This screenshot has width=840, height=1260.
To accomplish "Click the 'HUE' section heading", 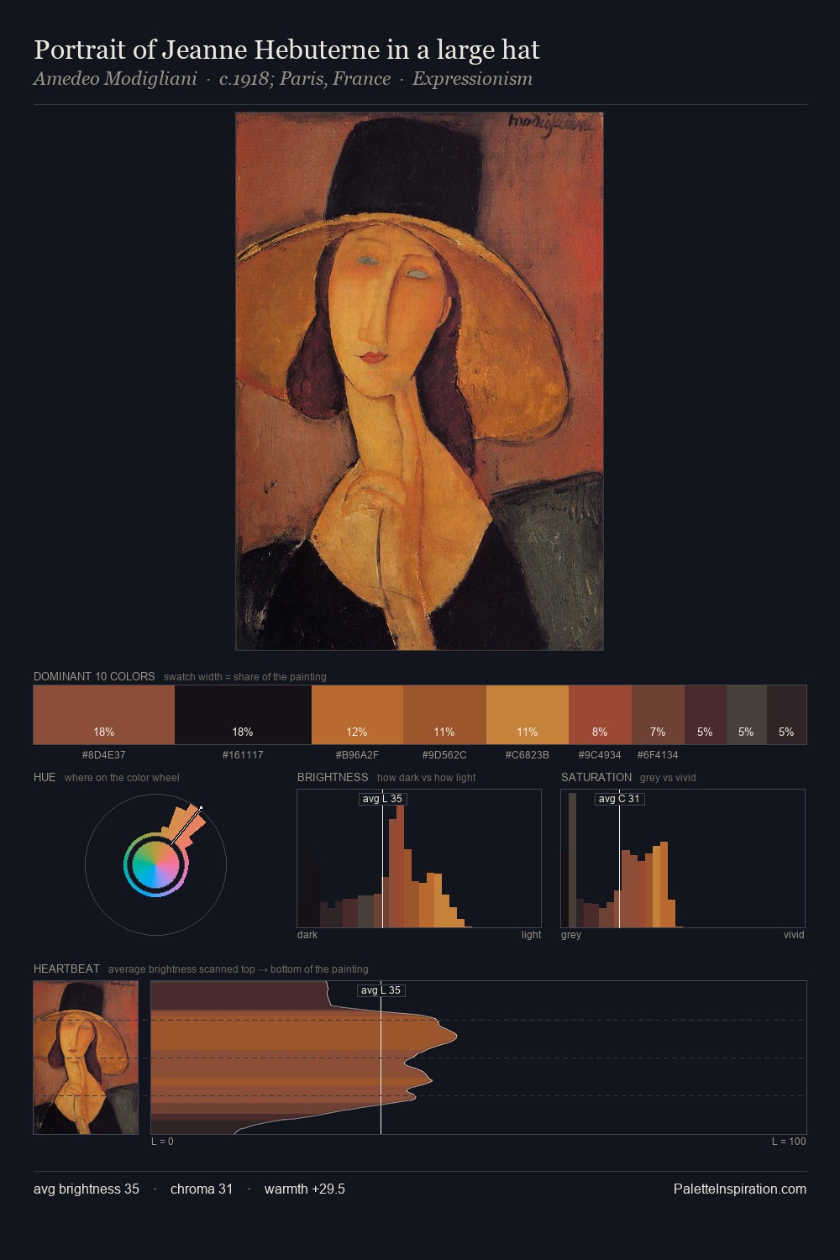I will click(x=45, y=777).
